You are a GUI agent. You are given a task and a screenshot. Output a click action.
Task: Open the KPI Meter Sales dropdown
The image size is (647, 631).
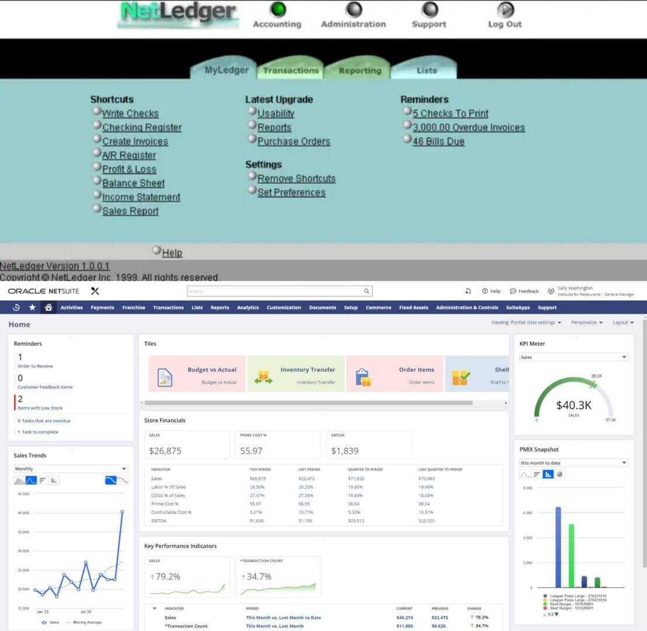(x=573, y=357)
